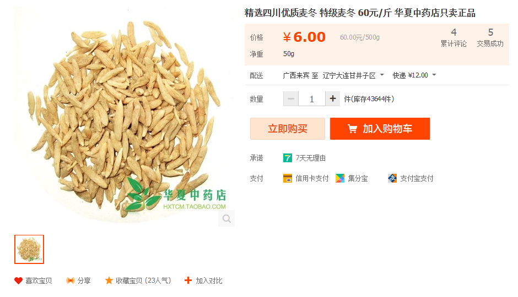Click the Alipay payment icon
Viewport: 518px width, 297px height.
[x=392, y=178]
